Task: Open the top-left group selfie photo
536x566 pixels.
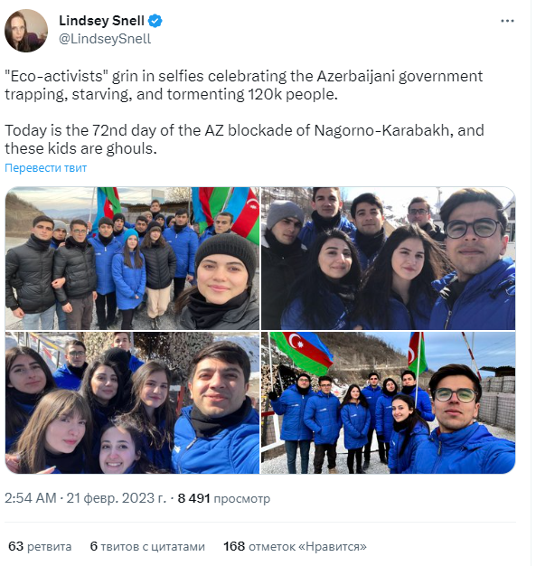Action: click(132, 258)
